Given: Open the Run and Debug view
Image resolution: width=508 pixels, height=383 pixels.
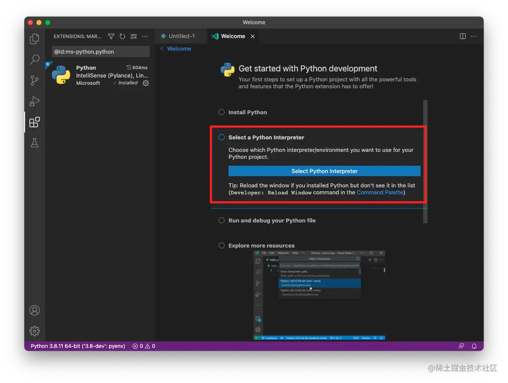Looking at the screenshot, I should point(34,101).
